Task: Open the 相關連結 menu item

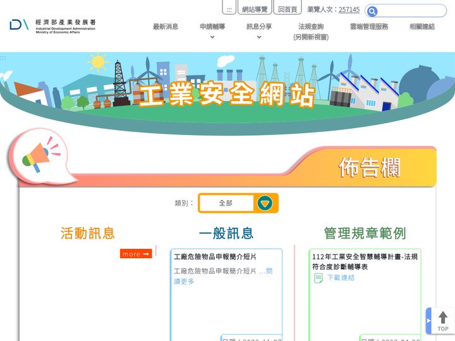Action: pyautogui.click(x=422, y=27)
